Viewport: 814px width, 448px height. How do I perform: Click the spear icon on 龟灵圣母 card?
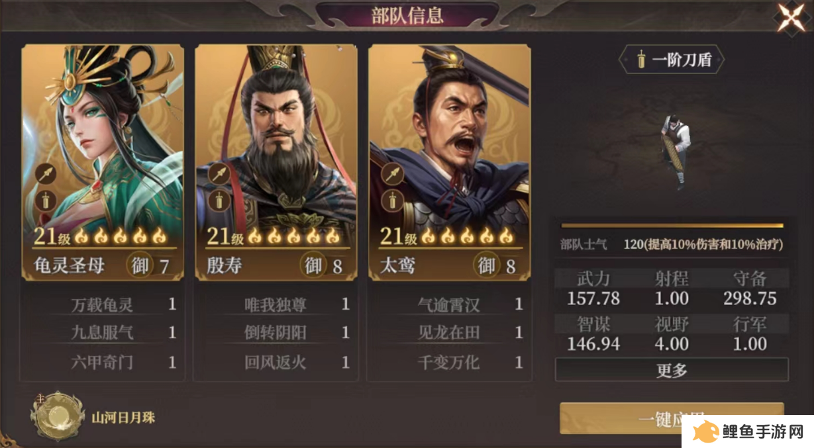pyautogui.click(x=46, y=175)
